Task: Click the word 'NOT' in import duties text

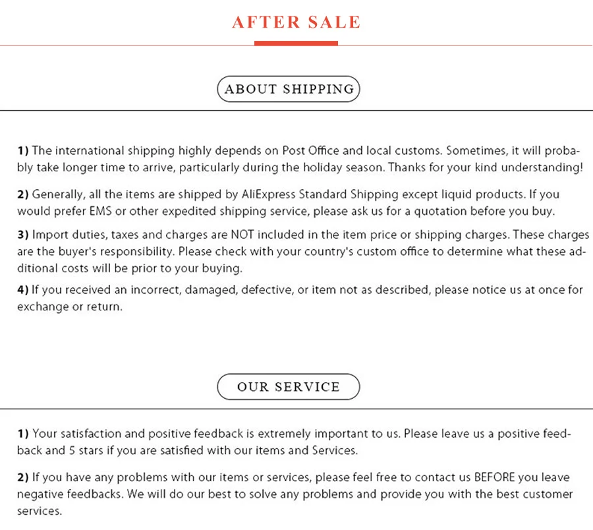Action: [x=242, y=235]
